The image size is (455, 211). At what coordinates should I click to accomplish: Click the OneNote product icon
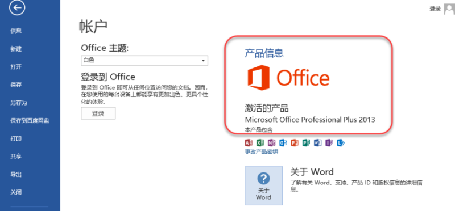tap(272, 143)
